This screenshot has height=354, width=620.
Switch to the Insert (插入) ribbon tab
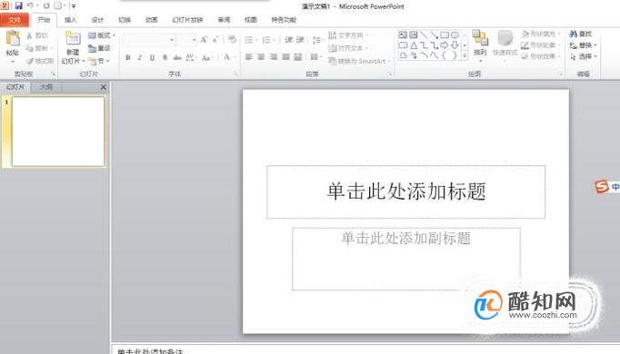pyautogui.click(x=70, y=20)
